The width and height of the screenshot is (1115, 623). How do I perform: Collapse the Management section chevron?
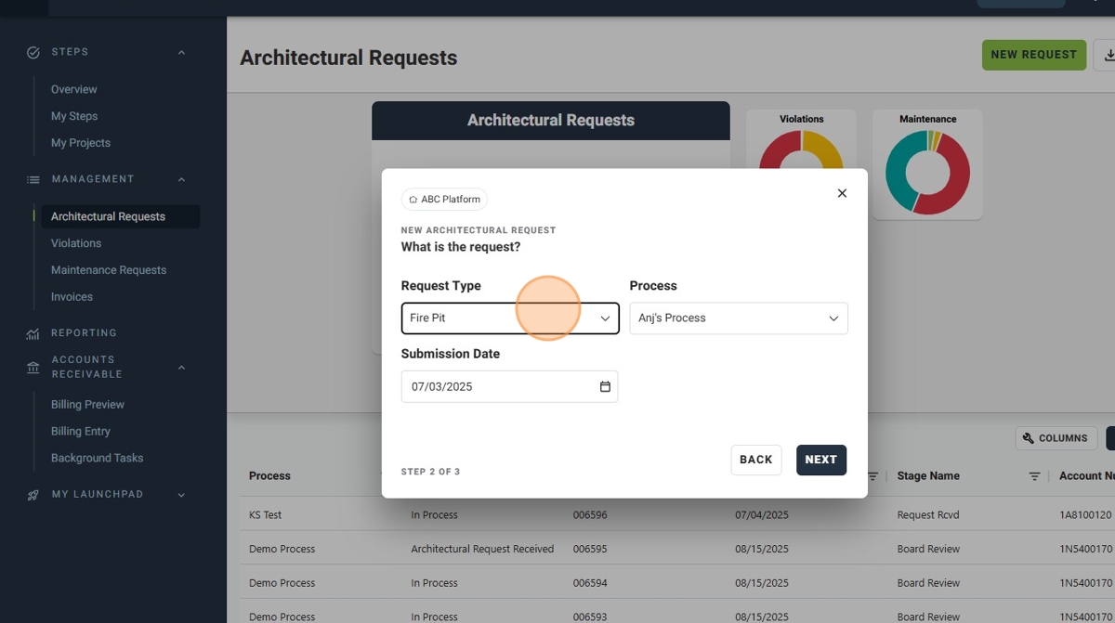pyautogui.click(x=181, y=179)
